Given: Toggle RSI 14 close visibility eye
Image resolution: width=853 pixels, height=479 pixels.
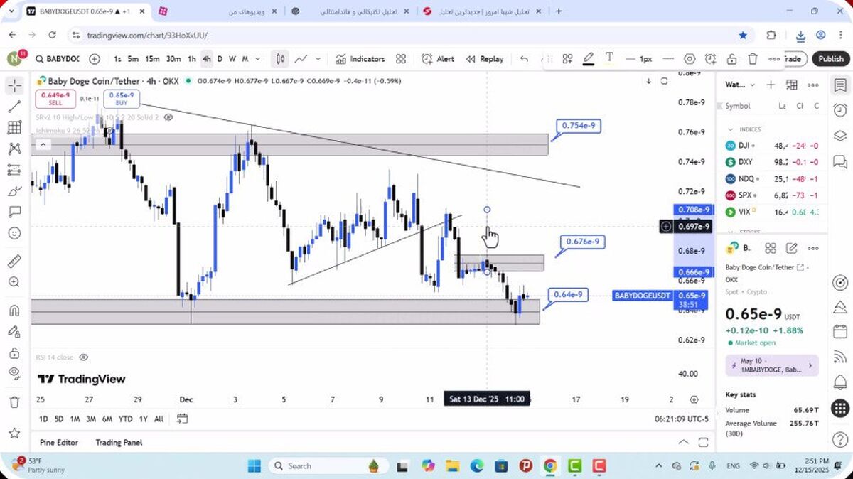Looking at the screenshot, I should pyautogui.click(x=83, y=357).
